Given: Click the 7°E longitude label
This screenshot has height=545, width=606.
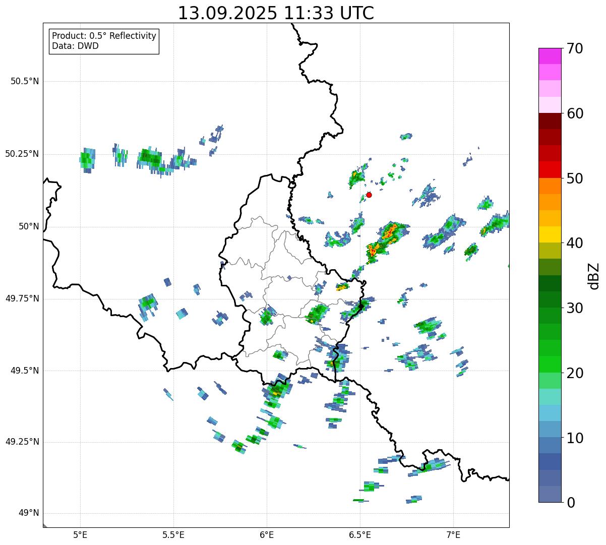Looking at the screenshot, I should pyautogui.click(x=454, y=534).
